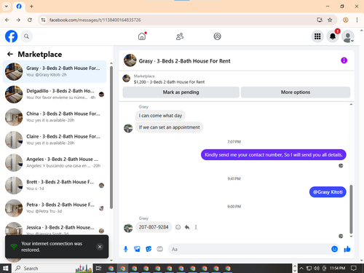Select the Facebook browser tab
Image resolution: width=364 pixels, height=273 pixels.
coord(19,7)
